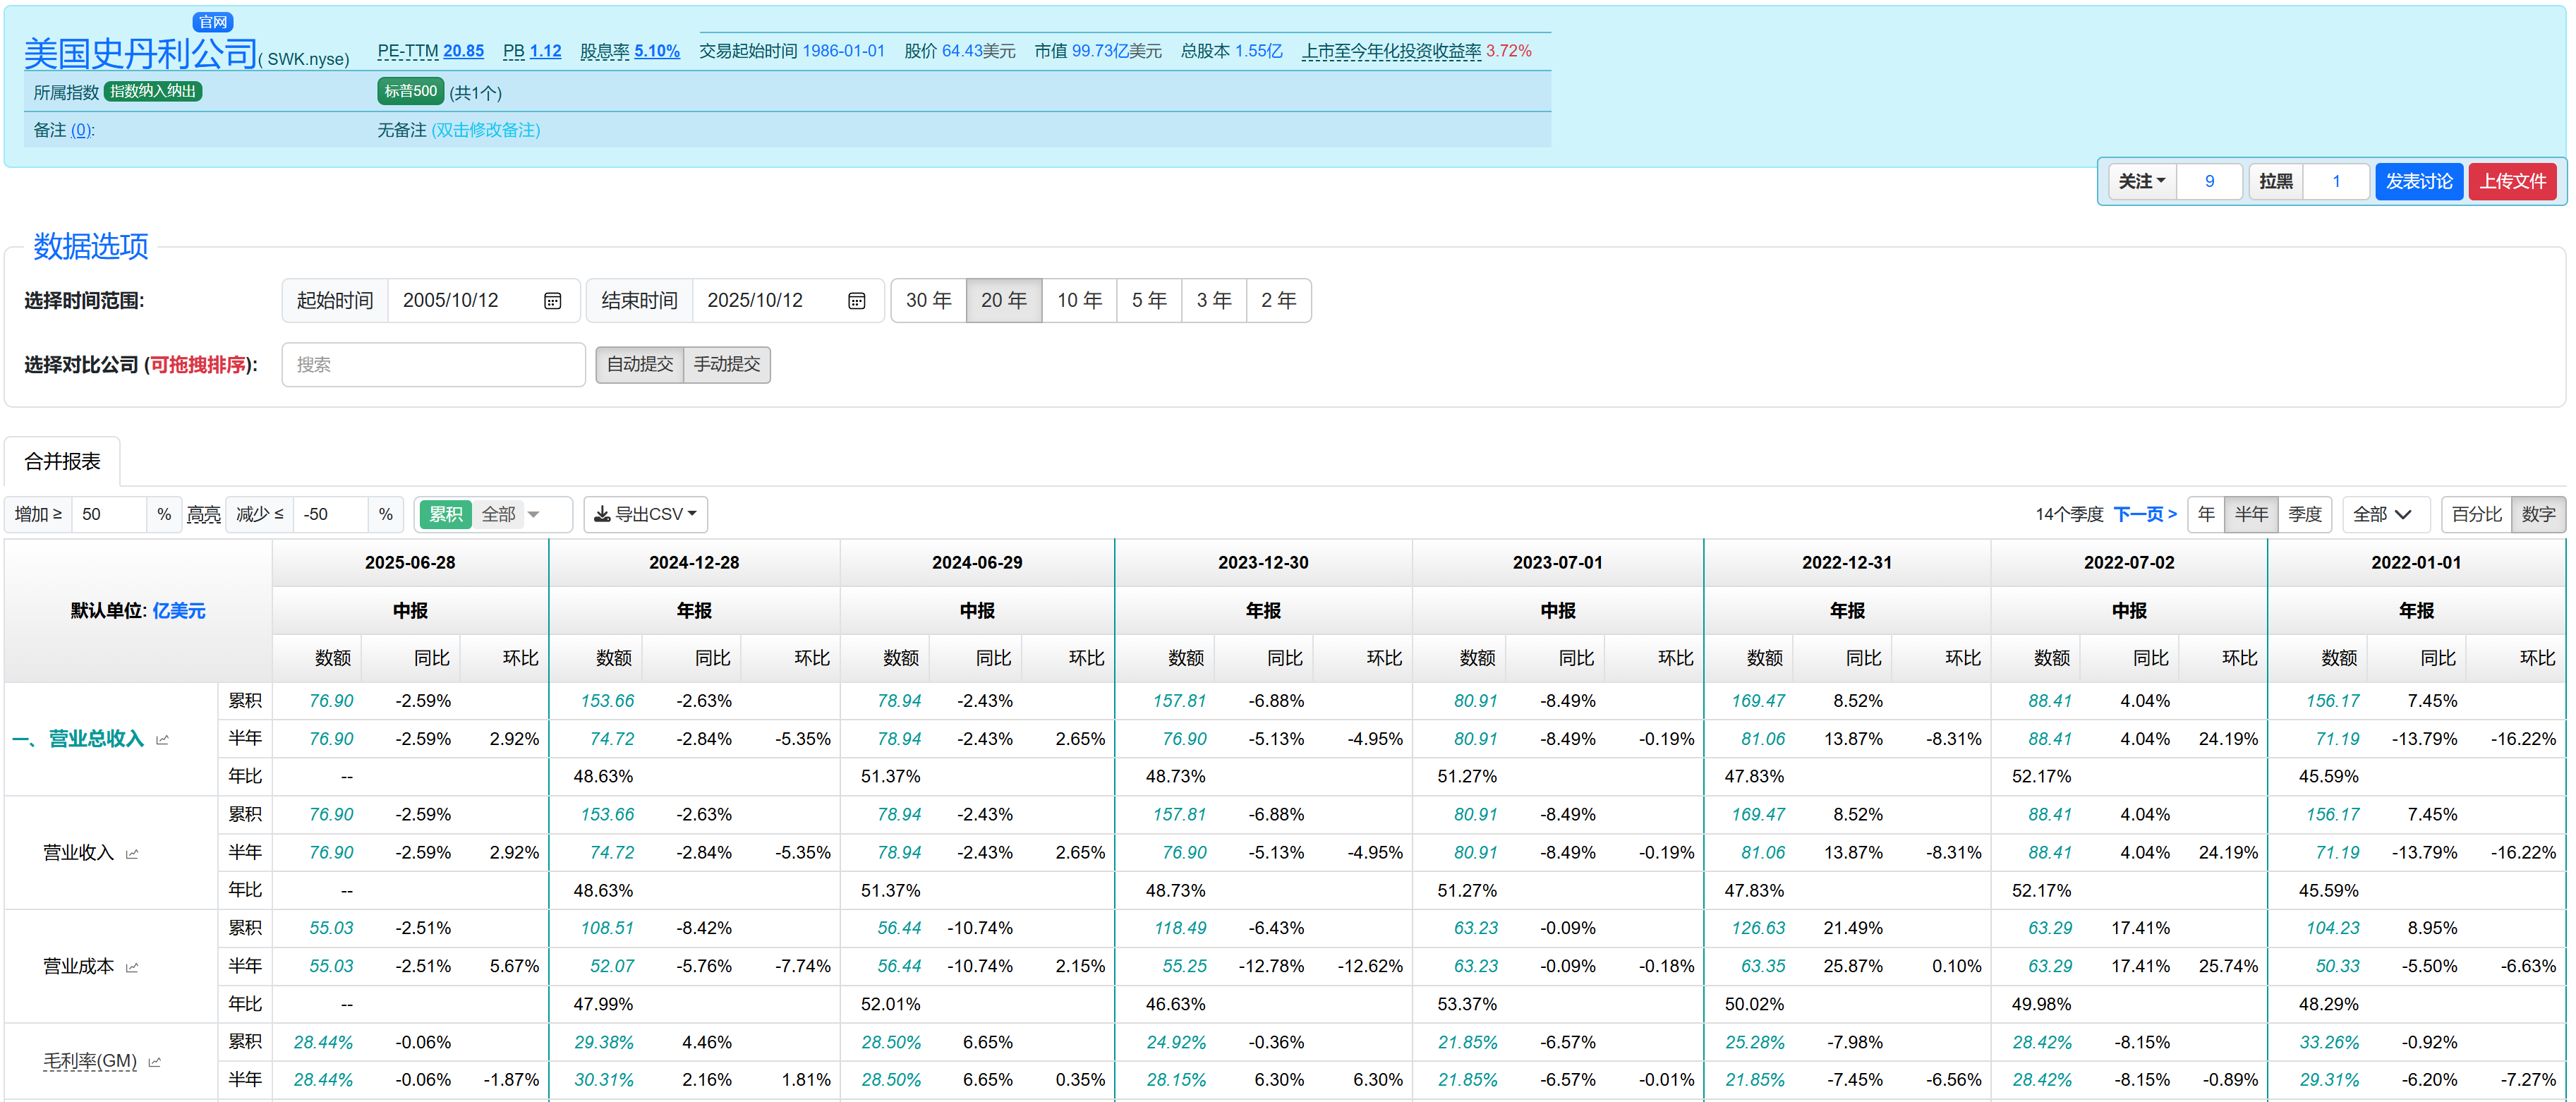This screenshot has height=1102, width=2576.
Task: Open start date calendar picker icon
Action: pos(552,301)
